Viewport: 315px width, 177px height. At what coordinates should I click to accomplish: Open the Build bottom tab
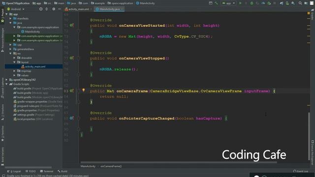(63, 171)
